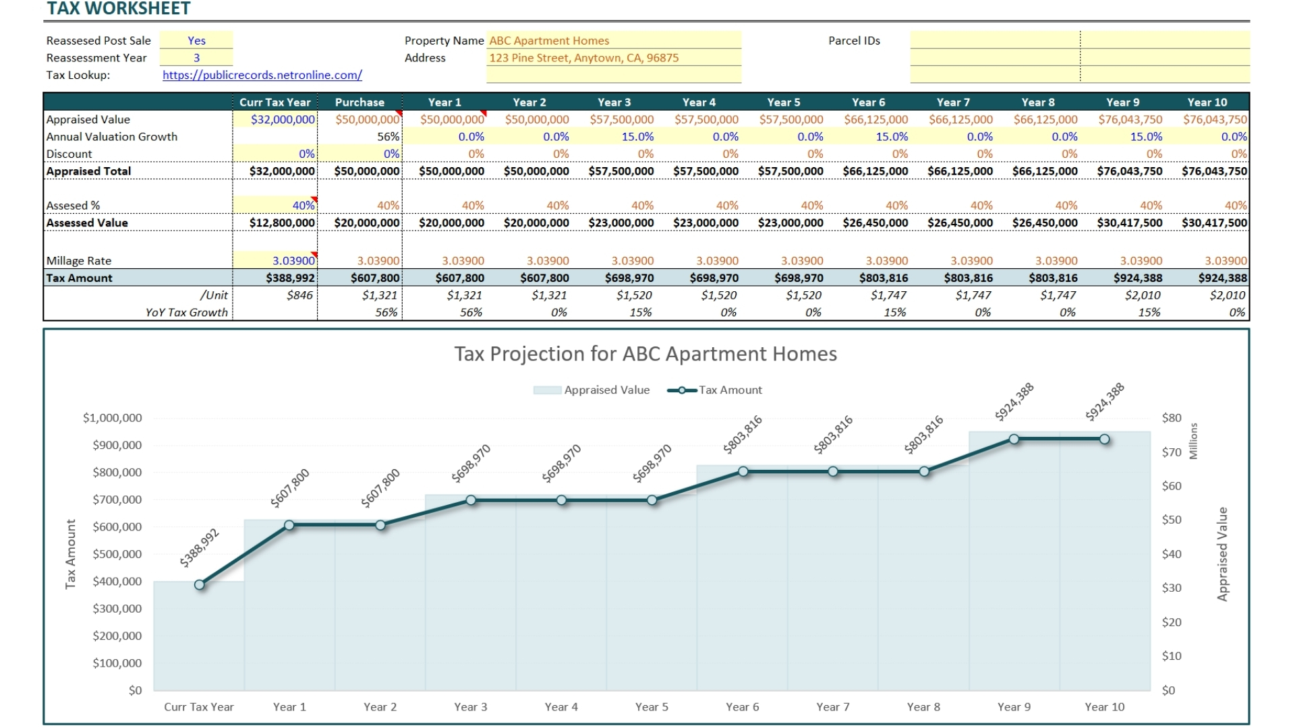Click the chart title Tax Projection text
The width and height of the screenshot is (1295, 728).
tap(645, 354)
